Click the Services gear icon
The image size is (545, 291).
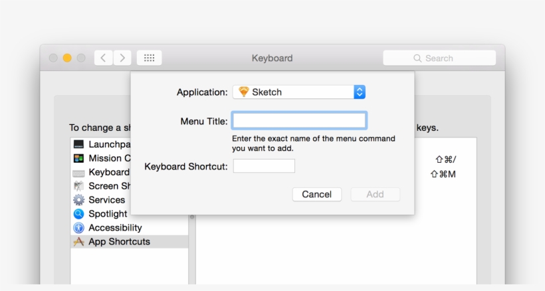point(78,200)
